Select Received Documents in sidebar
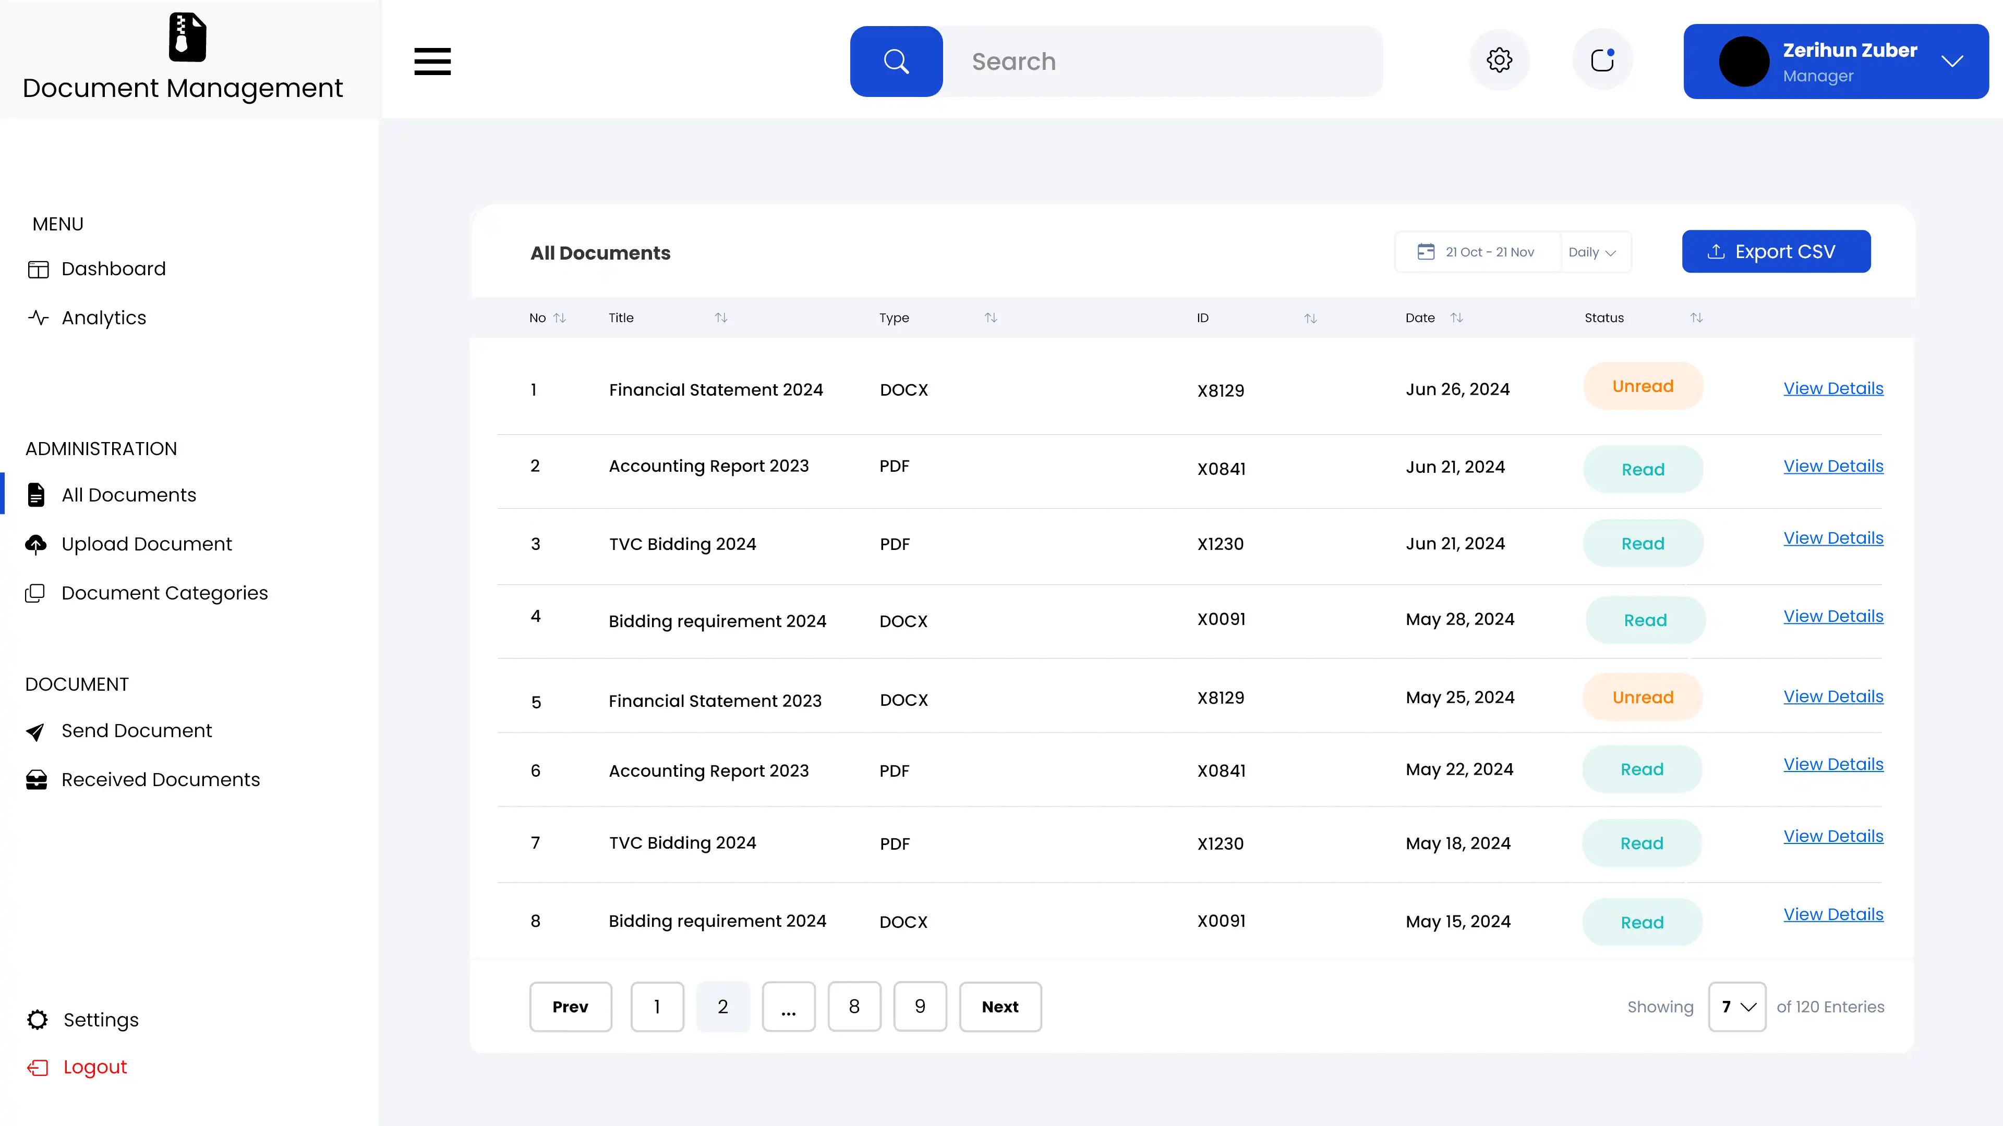 pyautogui.click(x=160, y=779)
